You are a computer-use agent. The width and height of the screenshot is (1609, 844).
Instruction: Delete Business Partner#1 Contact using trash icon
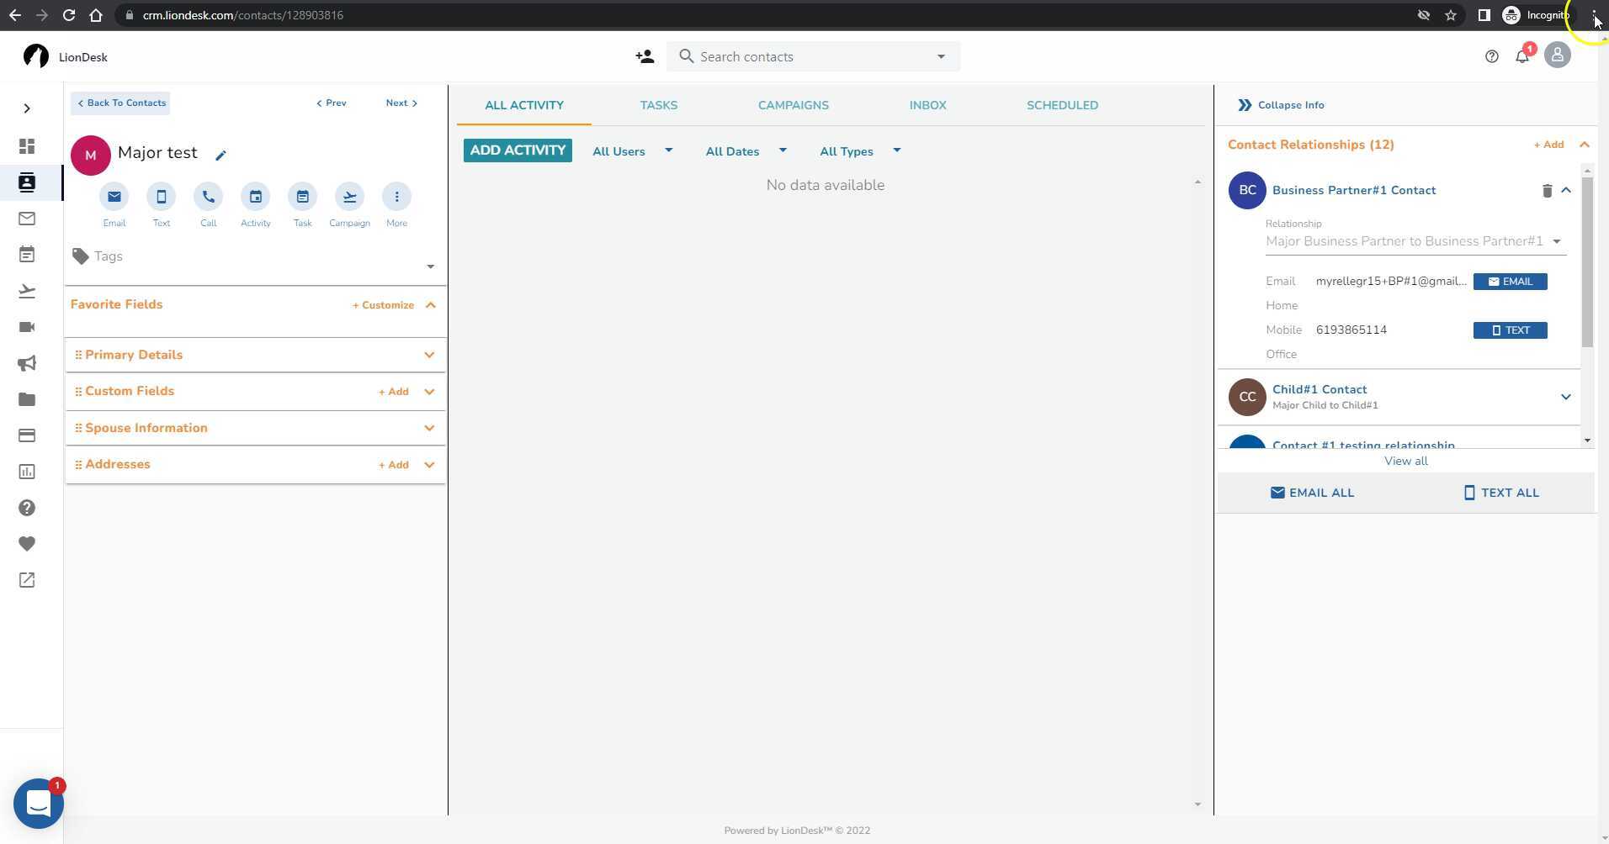pyautogui.click(x=1547, y=190)
